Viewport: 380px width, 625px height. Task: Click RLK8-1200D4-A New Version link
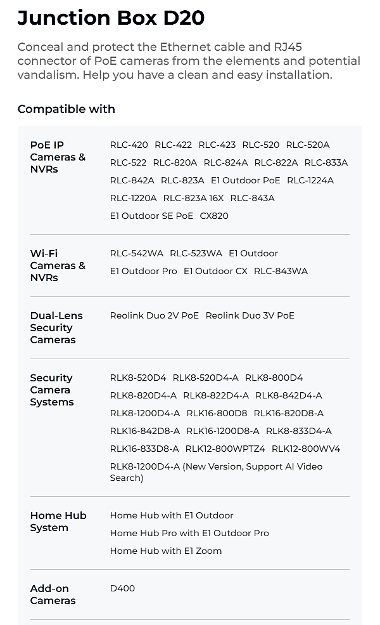pyautogui.click(x=216, y=466)
